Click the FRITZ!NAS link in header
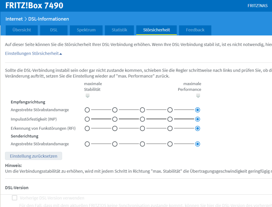 pos(257,6)
